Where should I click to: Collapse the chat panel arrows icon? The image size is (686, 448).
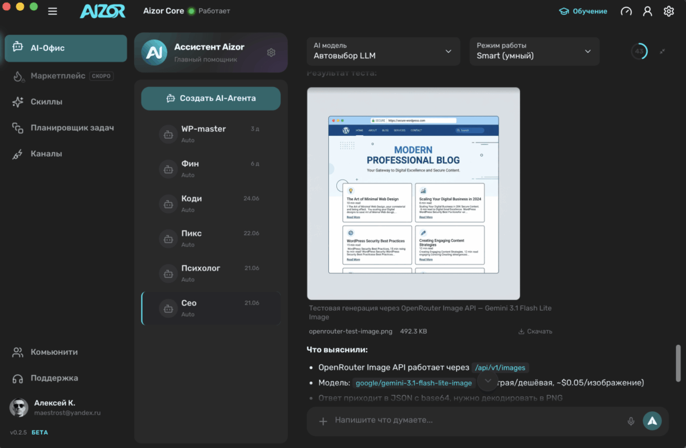[663, 52]
